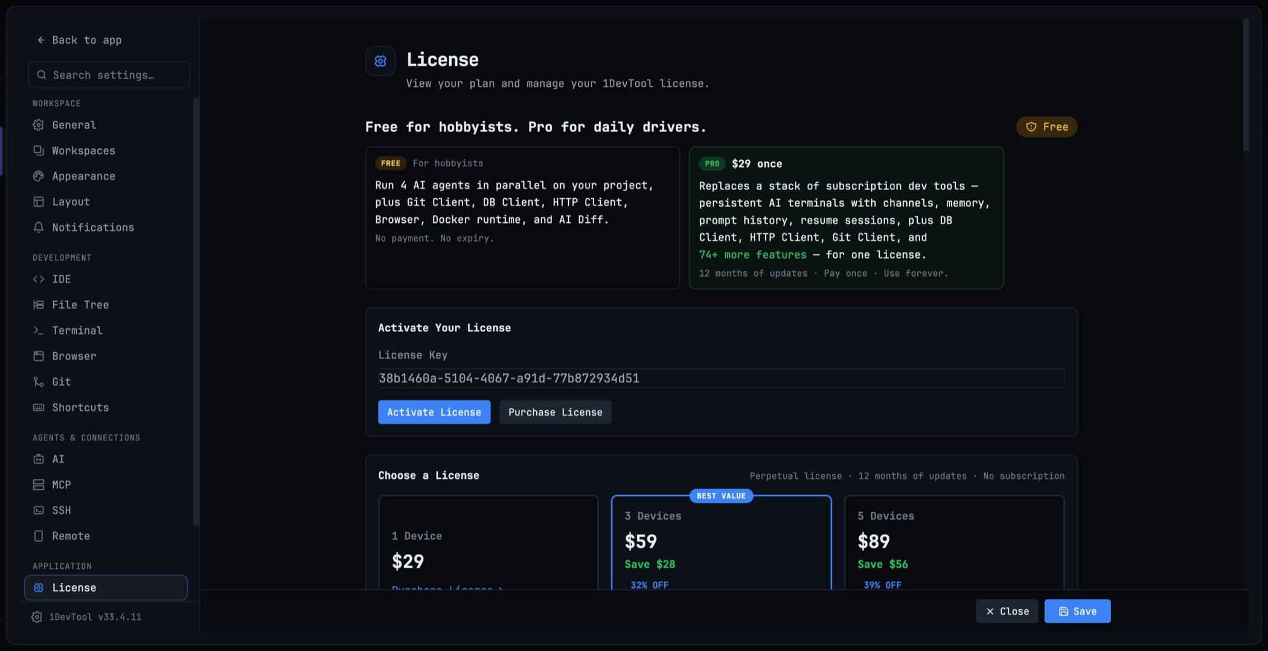Click the AI robot icon
1268x651 pixels.
coord(39,459)
